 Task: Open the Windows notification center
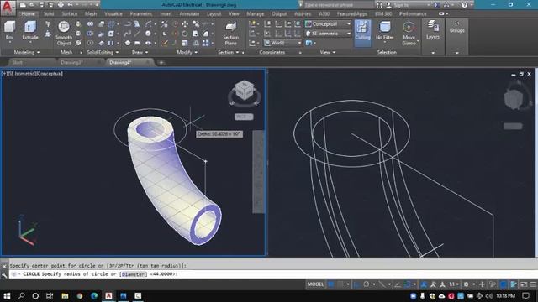[525, 296]
